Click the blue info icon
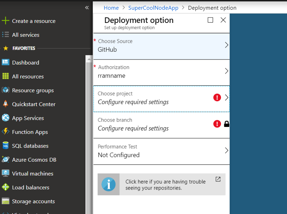287x214 pixels. tap(109, 184)
